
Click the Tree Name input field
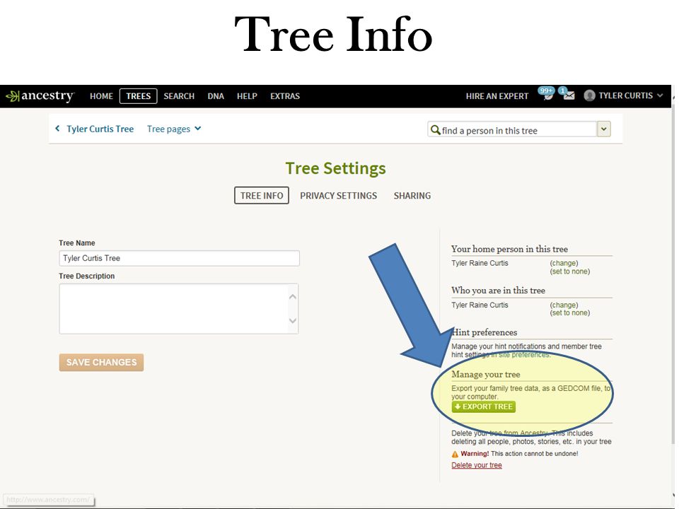point(179,259)
